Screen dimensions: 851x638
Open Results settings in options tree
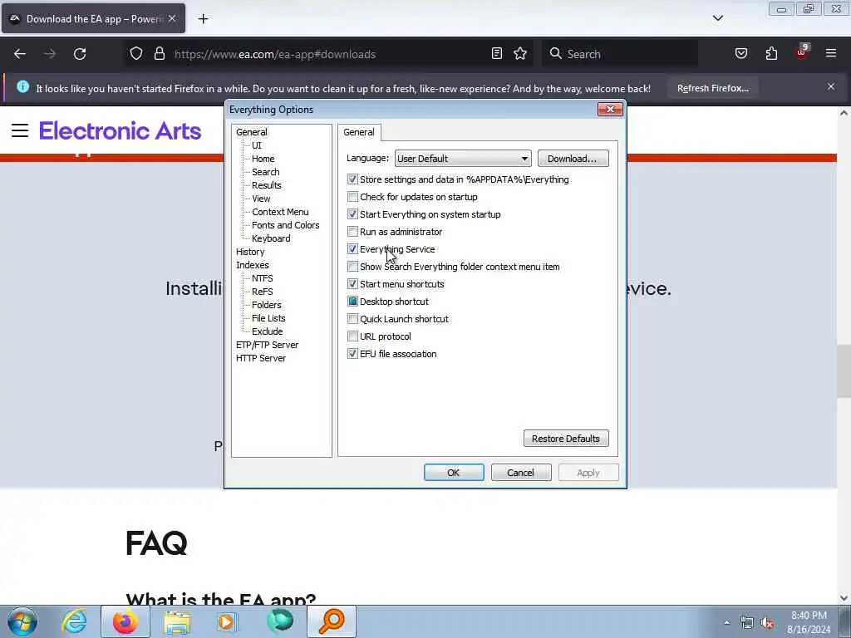(x=267, y=185)
